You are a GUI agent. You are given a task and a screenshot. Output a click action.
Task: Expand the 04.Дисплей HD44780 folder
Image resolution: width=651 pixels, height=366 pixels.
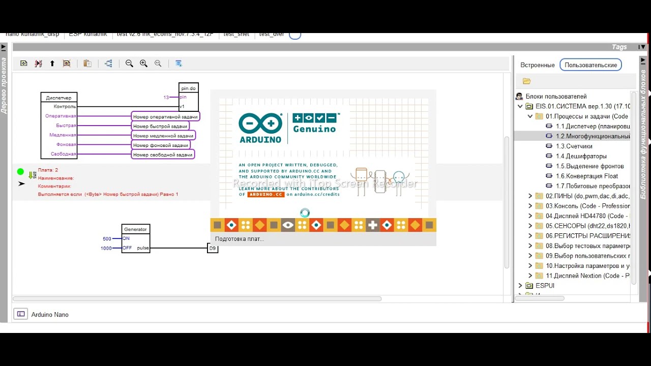tap(530, 216)
